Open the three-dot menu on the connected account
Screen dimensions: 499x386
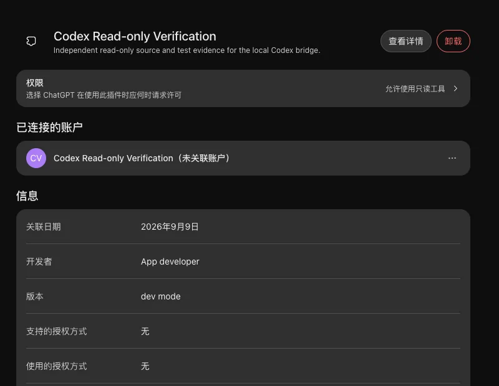click(x=452, y=158)
